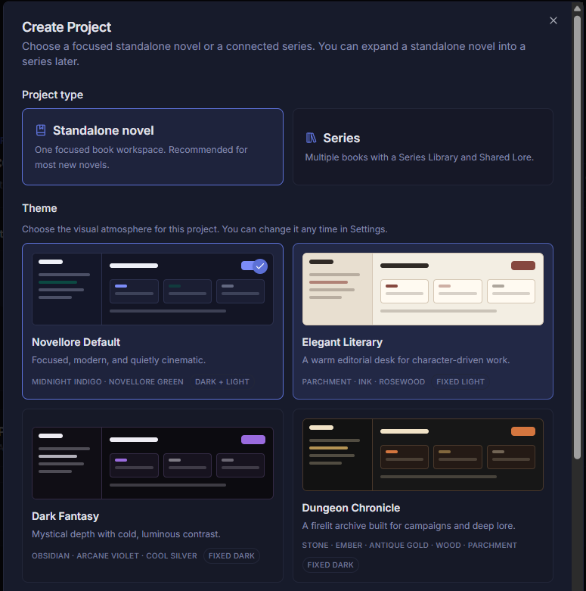The image size is (586, 591).
Task: Select the Dark Fantasy theme preview
Action: tap(153, 463)
